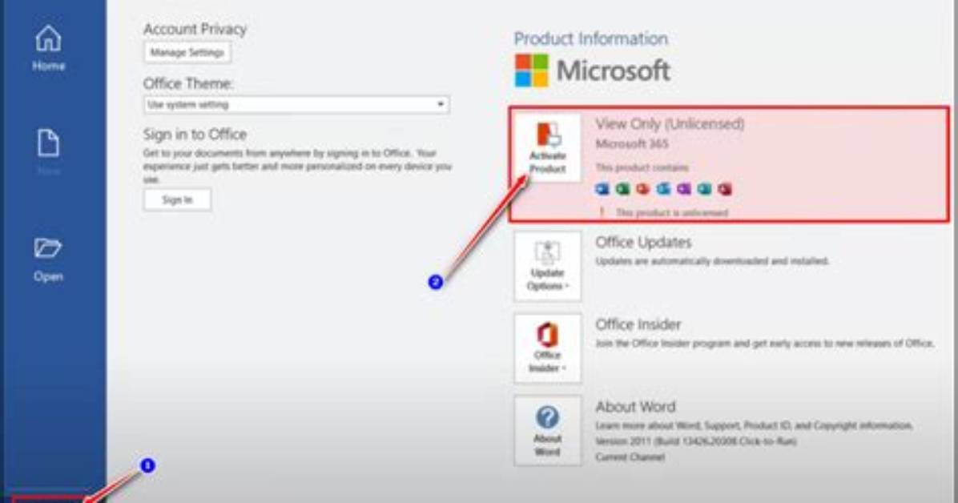
Task: Click the 'Sign in to Office' heading
Action: [x=195, y=135]
